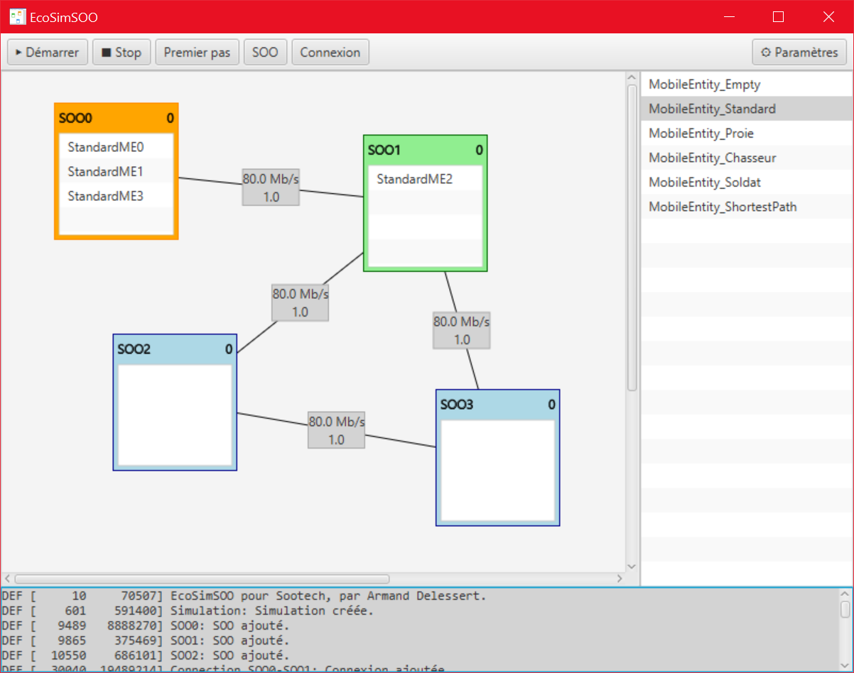Viewport: 854px width, 673px height.
Task: Add a new node using the SOO button
Action: (x=265, y=51)
